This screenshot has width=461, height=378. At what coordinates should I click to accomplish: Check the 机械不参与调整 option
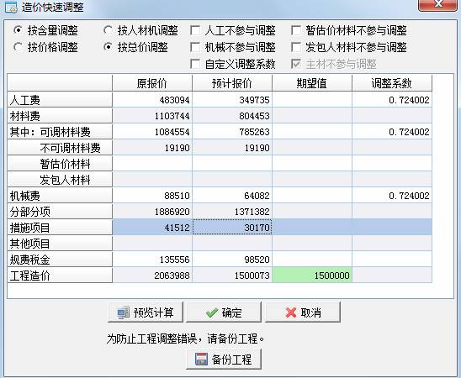click(195, 47)
